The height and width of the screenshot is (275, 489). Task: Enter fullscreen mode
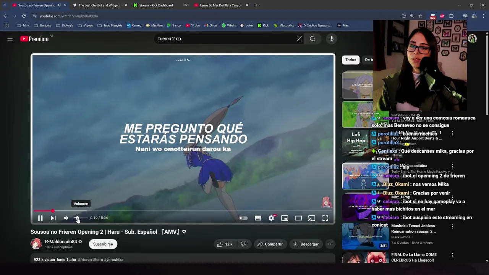[x=325, y=218]
